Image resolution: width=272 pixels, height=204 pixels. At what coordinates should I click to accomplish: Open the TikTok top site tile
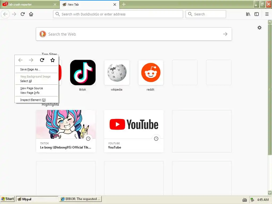point(83,73)
